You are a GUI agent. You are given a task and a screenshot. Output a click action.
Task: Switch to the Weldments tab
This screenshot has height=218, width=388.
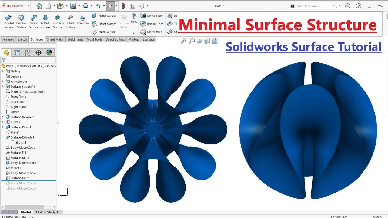pyautogui.click(x=75, y=39)
